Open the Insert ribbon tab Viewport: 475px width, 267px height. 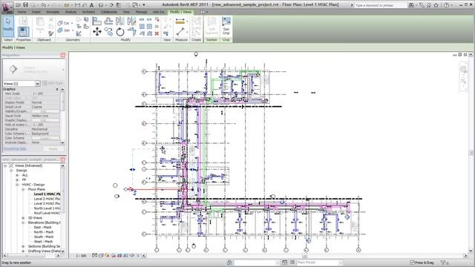coord(36,12)
